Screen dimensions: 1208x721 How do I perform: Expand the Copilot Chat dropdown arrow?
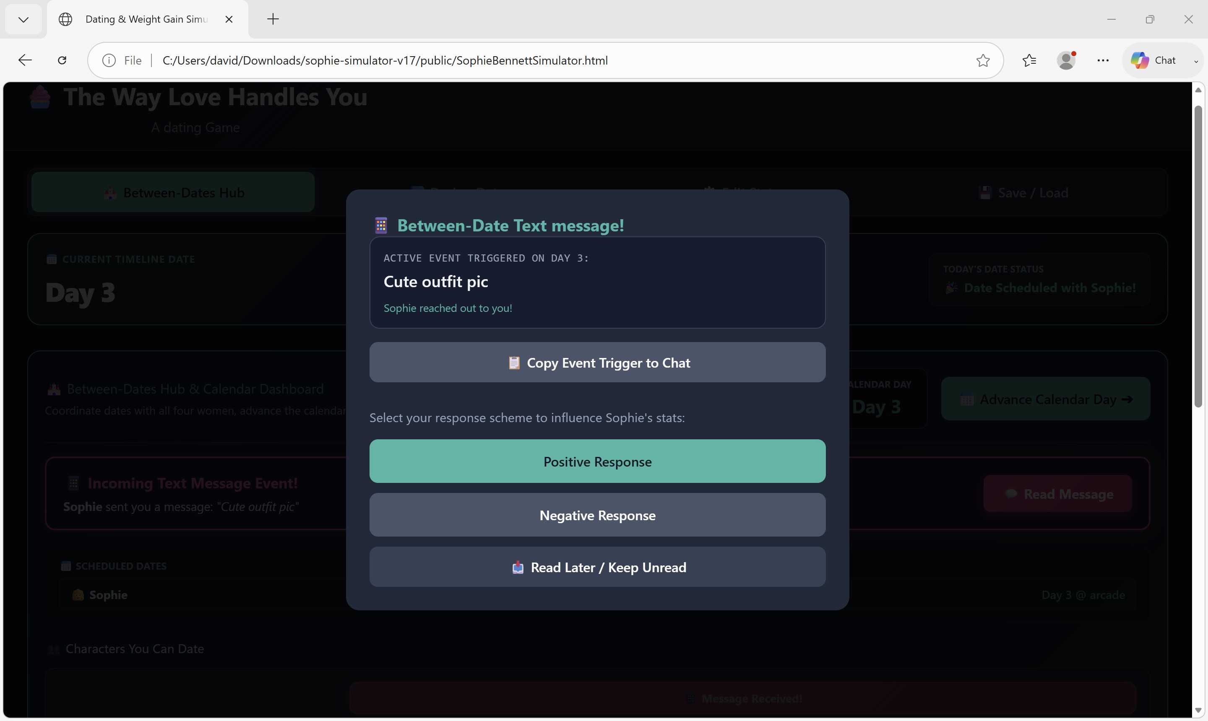pyautogui.click(x=1196, y=61)
